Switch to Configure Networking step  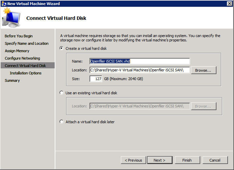point(22,58)
